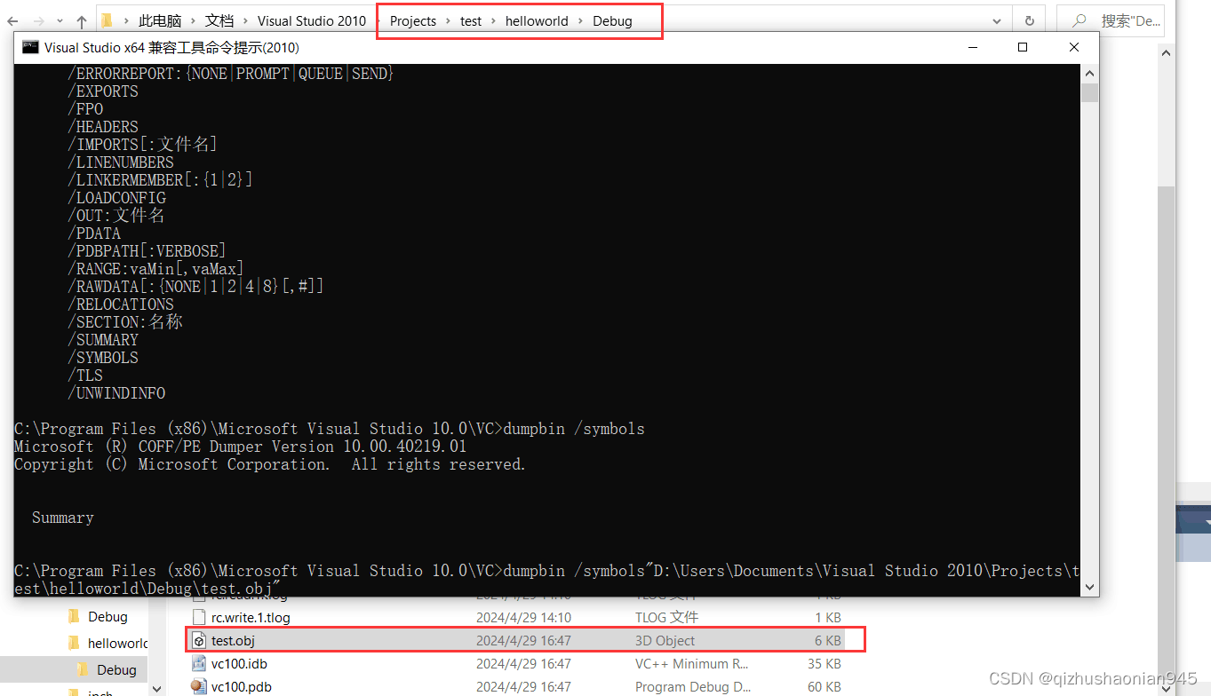
Task: Navigate to 文档 breadcrumb
Action: pos(219,20)
